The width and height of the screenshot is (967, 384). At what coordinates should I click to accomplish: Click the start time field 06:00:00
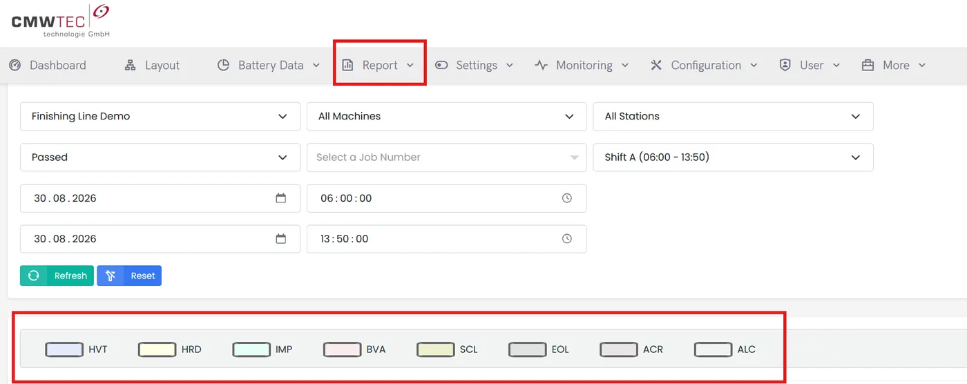[447, 198]
